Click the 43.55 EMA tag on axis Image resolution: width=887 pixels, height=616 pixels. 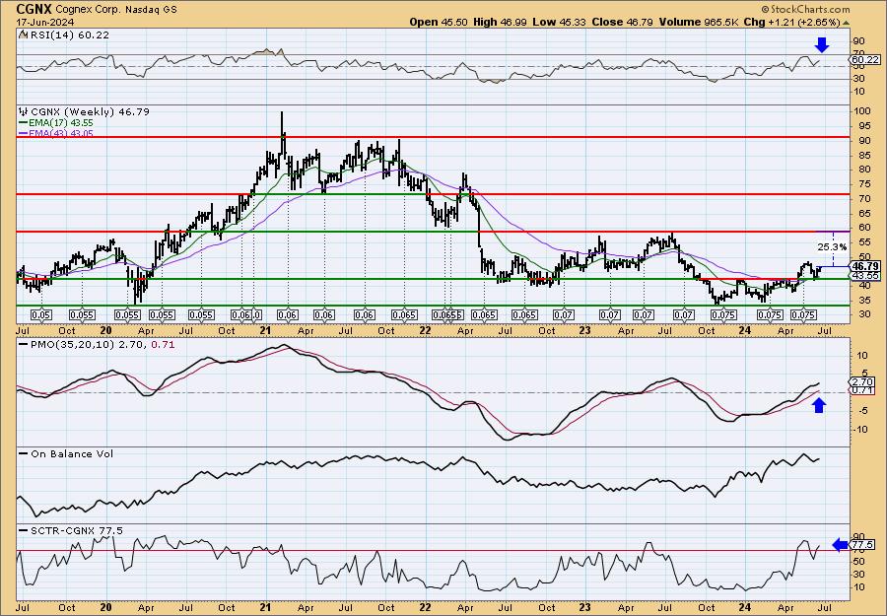865,275
